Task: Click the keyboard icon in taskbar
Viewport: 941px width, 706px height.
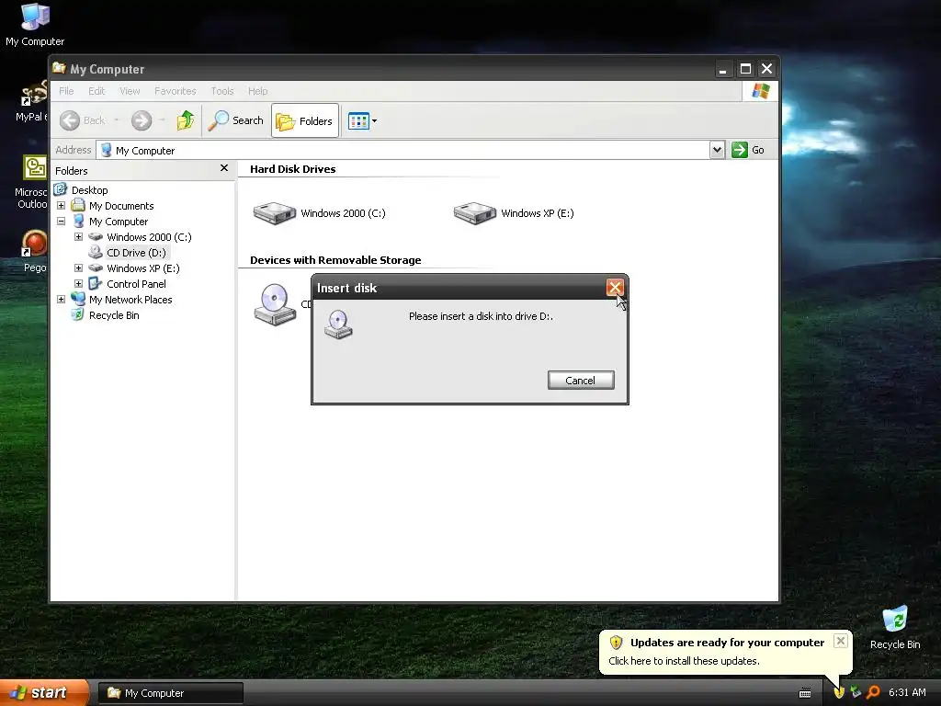Action: coord(805,693)
